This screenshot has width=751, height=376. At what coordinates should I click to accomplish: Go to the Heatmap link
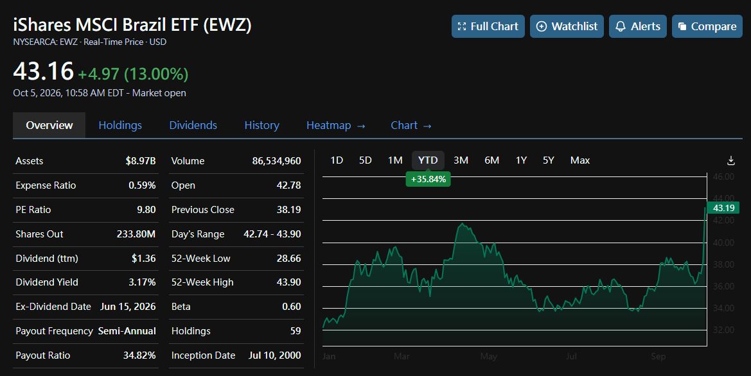pos(336,125)
